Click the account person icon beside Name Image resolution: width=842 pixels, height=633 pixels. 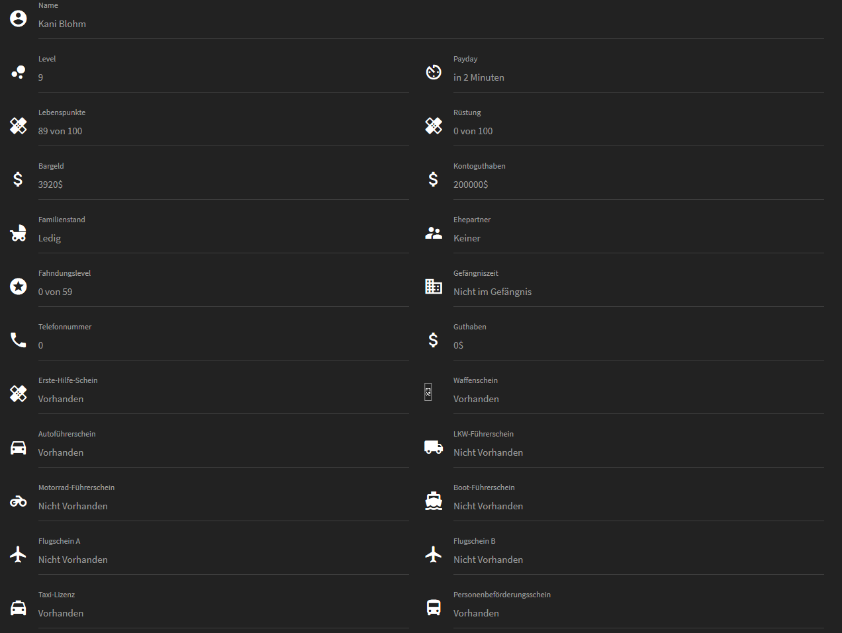(x=19, y=19)
